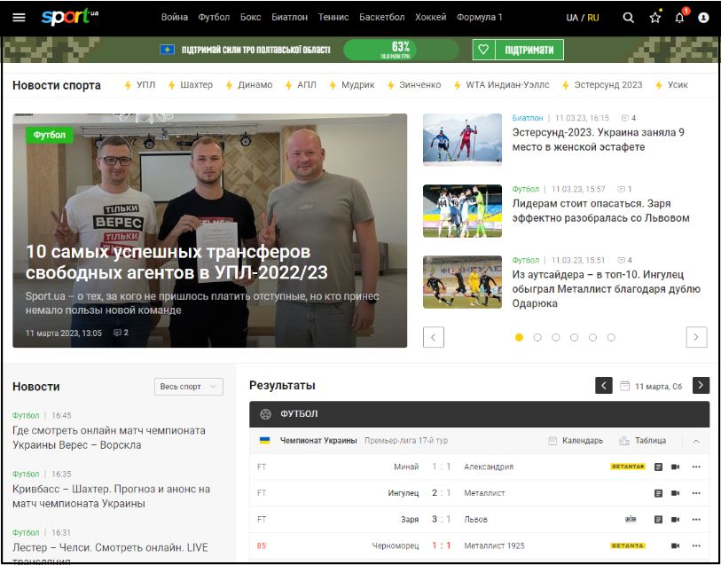Open Эстерсунд 2023 trending tag
Image resolution: width=721 pixels, height=565 pixels.
click(607, 85)
